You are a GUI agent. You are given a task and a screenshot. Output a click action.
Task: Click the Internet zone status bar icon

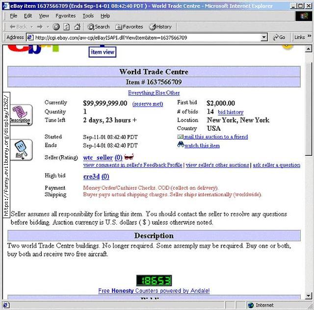click(251, 305)
